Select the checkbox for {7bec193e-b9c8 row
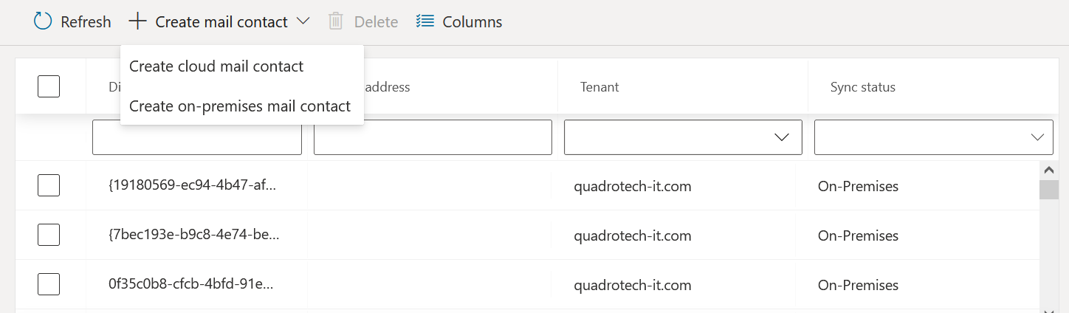Viewport: 1069px width, 313px height. click(x=49, y=235)
